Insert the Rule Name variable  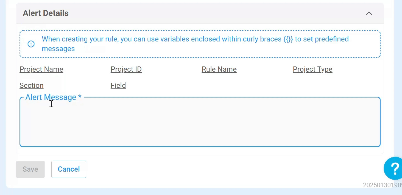pyautogui.click(x=219, y=69)
